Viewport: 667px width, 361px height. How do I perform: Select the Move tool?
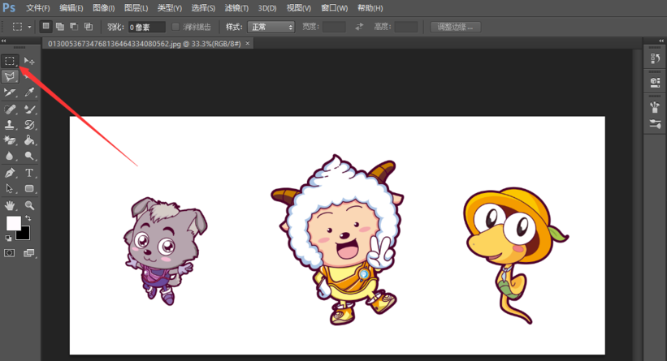pyautogui.click(x=29, y=61)
